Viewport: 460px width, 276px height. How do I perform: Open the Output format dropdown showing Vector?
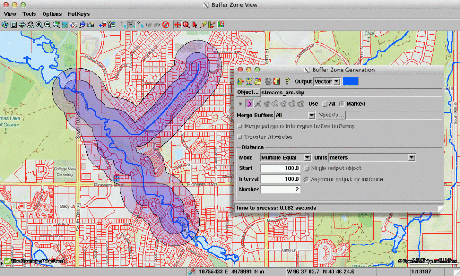coord(327,81)
